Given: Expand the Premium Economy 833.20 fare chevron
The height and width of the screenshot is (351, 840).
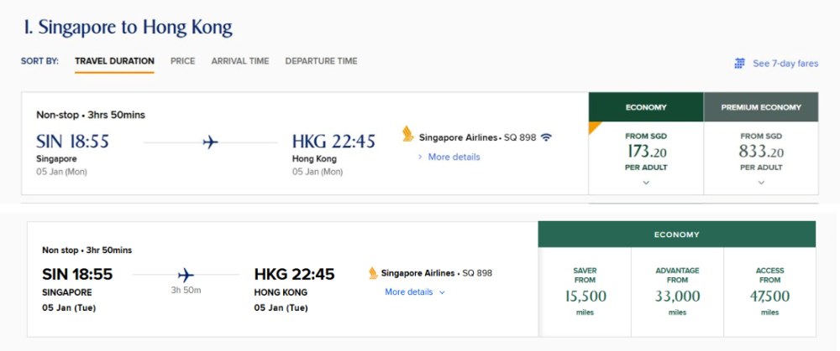Looking at the screenshot, I should coord(760,182).
